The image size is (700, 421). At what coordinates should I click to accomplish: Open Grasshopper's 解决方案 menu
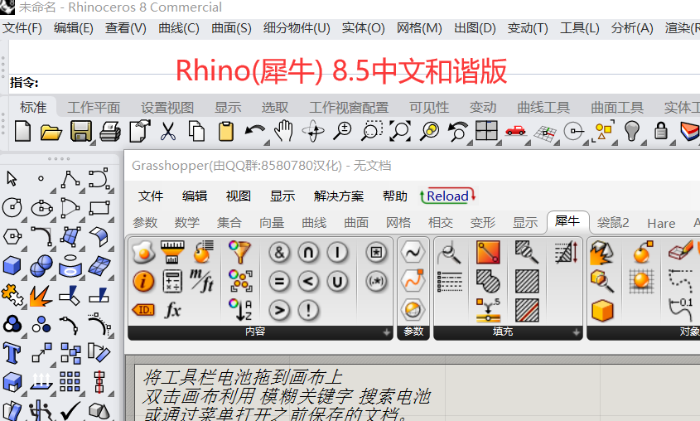click(x=339, y=196)
